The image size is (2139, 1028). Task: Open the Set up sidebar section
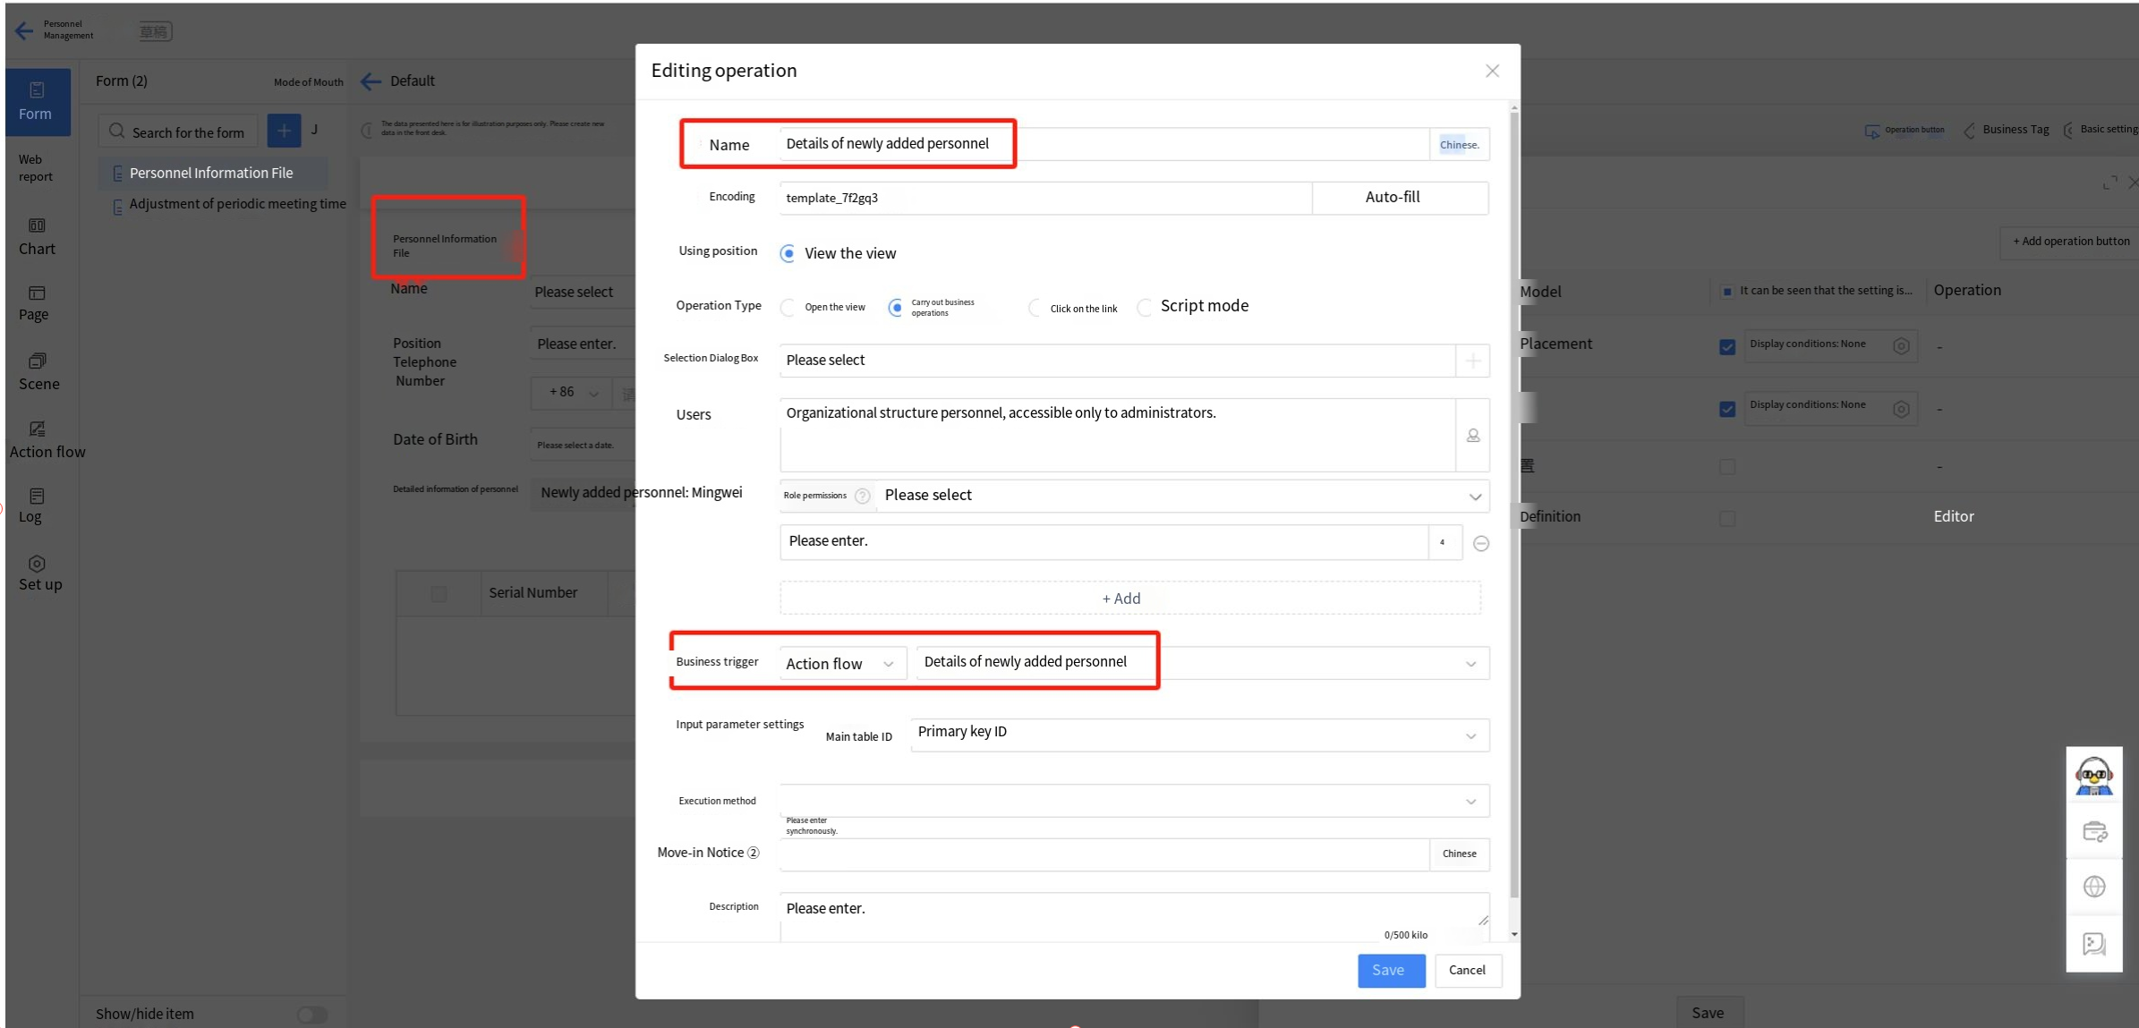pos(38,573)
